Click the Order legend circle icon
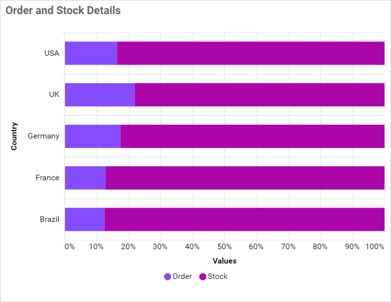Viewport: 391px width, 302px height. click(167, 277)
